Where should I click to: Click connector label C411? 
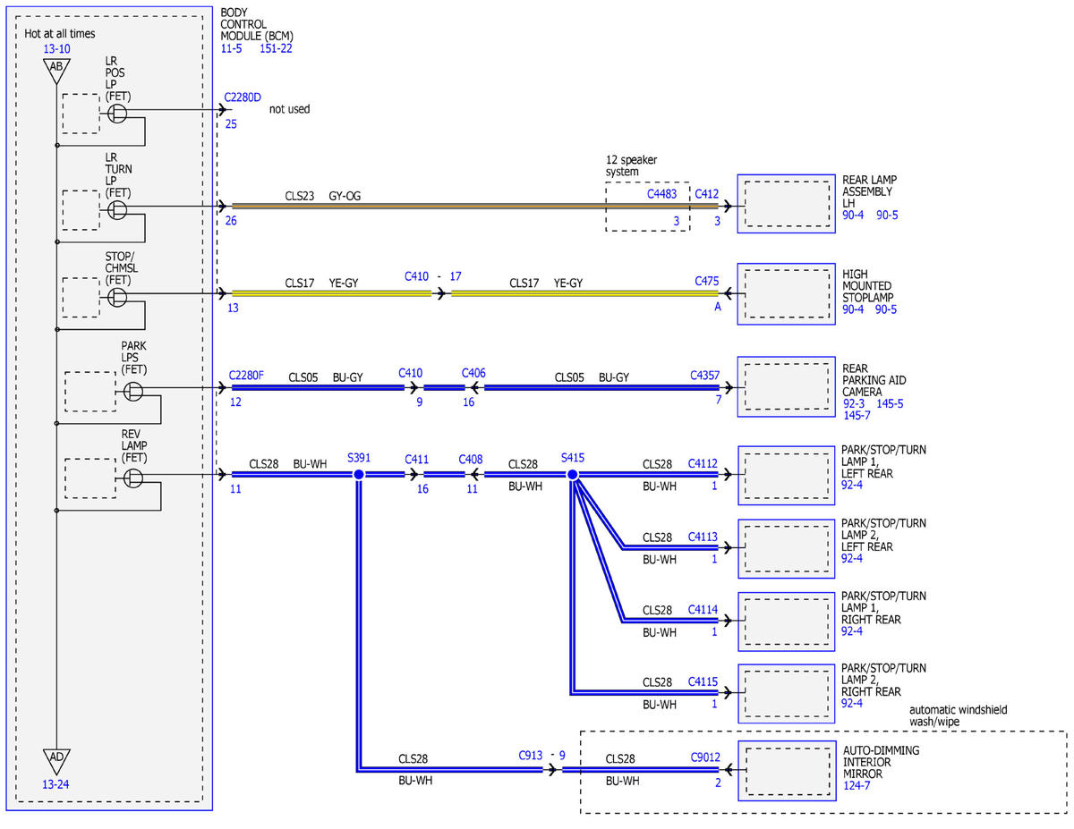pyautogui.click(x=416, y=459)
